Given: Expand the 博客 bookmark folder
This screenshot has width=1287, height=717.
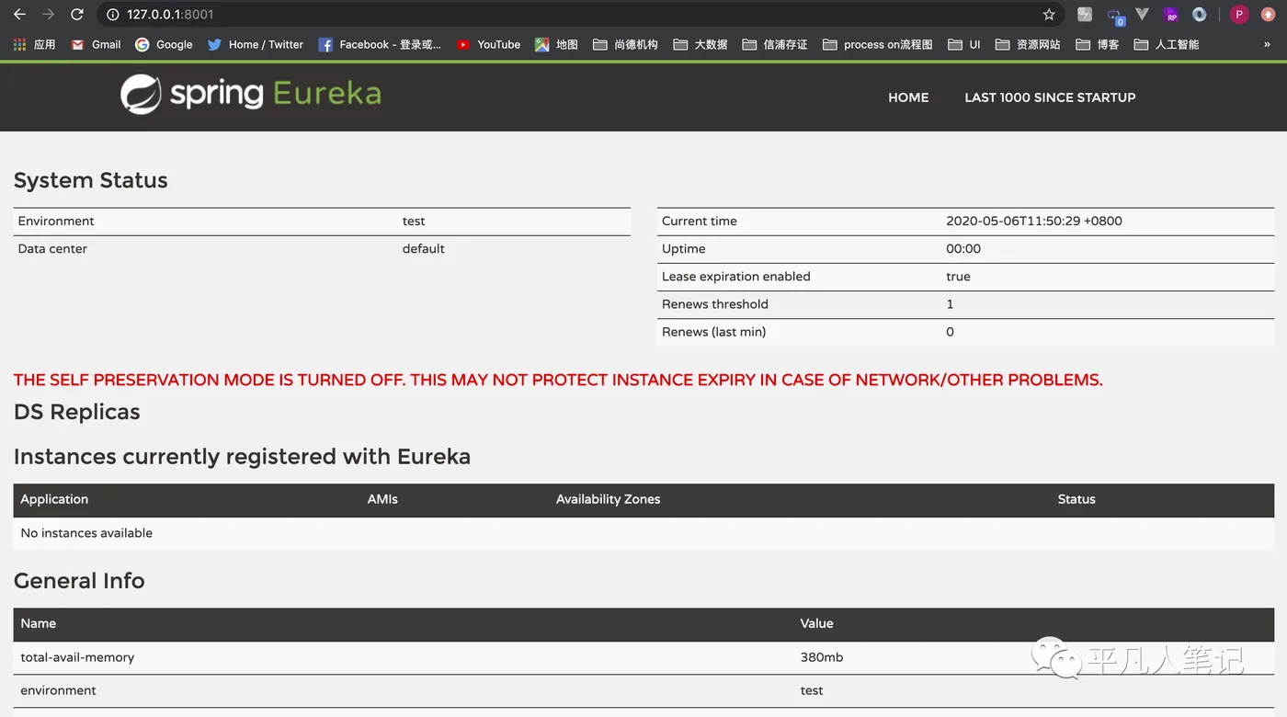Looking at the screenshot, I should (1097, 44).
